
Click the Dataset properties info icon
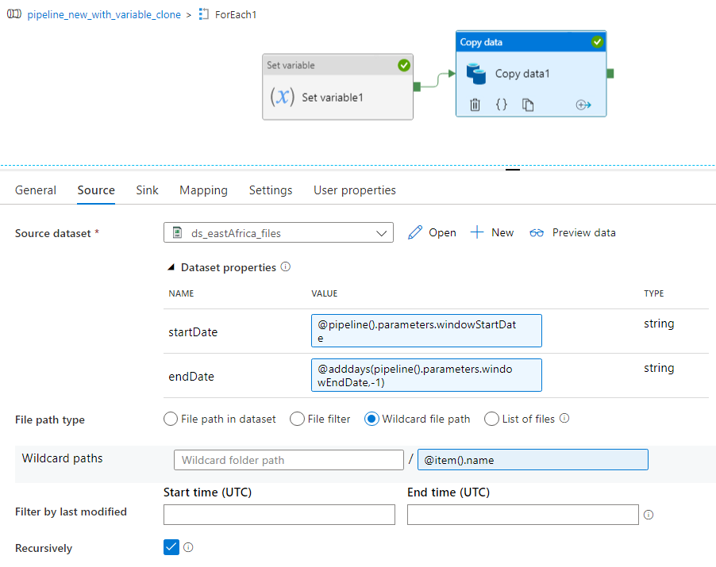[286, 267]
